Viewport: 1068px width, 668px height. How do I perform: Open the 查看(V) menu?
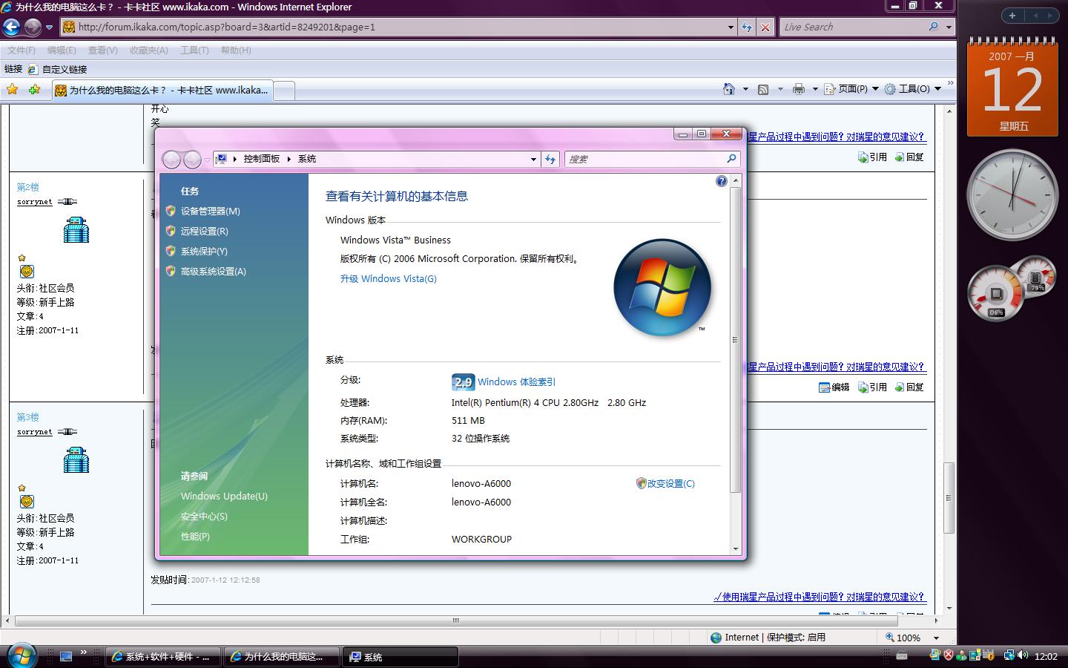point(103,50)
